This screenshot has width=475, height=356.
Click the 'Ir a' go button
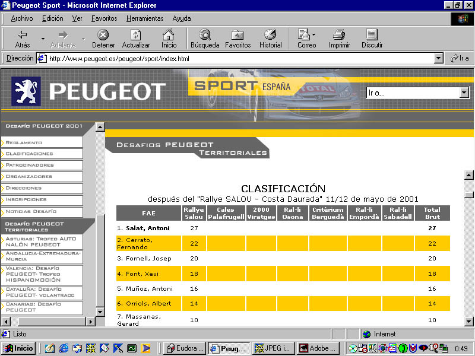[460, 58]
